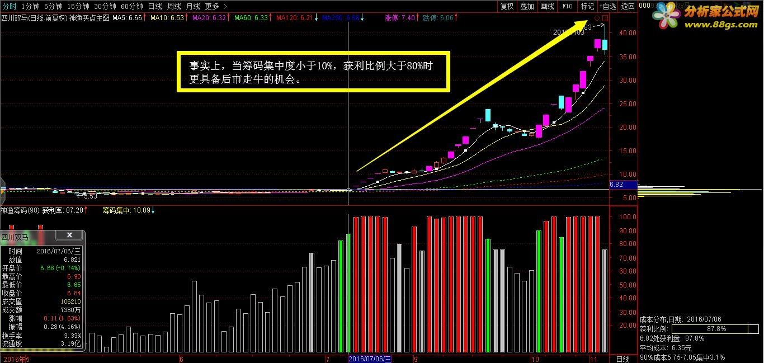Click the 成交量 106210 row in info popup

[41, 301]
